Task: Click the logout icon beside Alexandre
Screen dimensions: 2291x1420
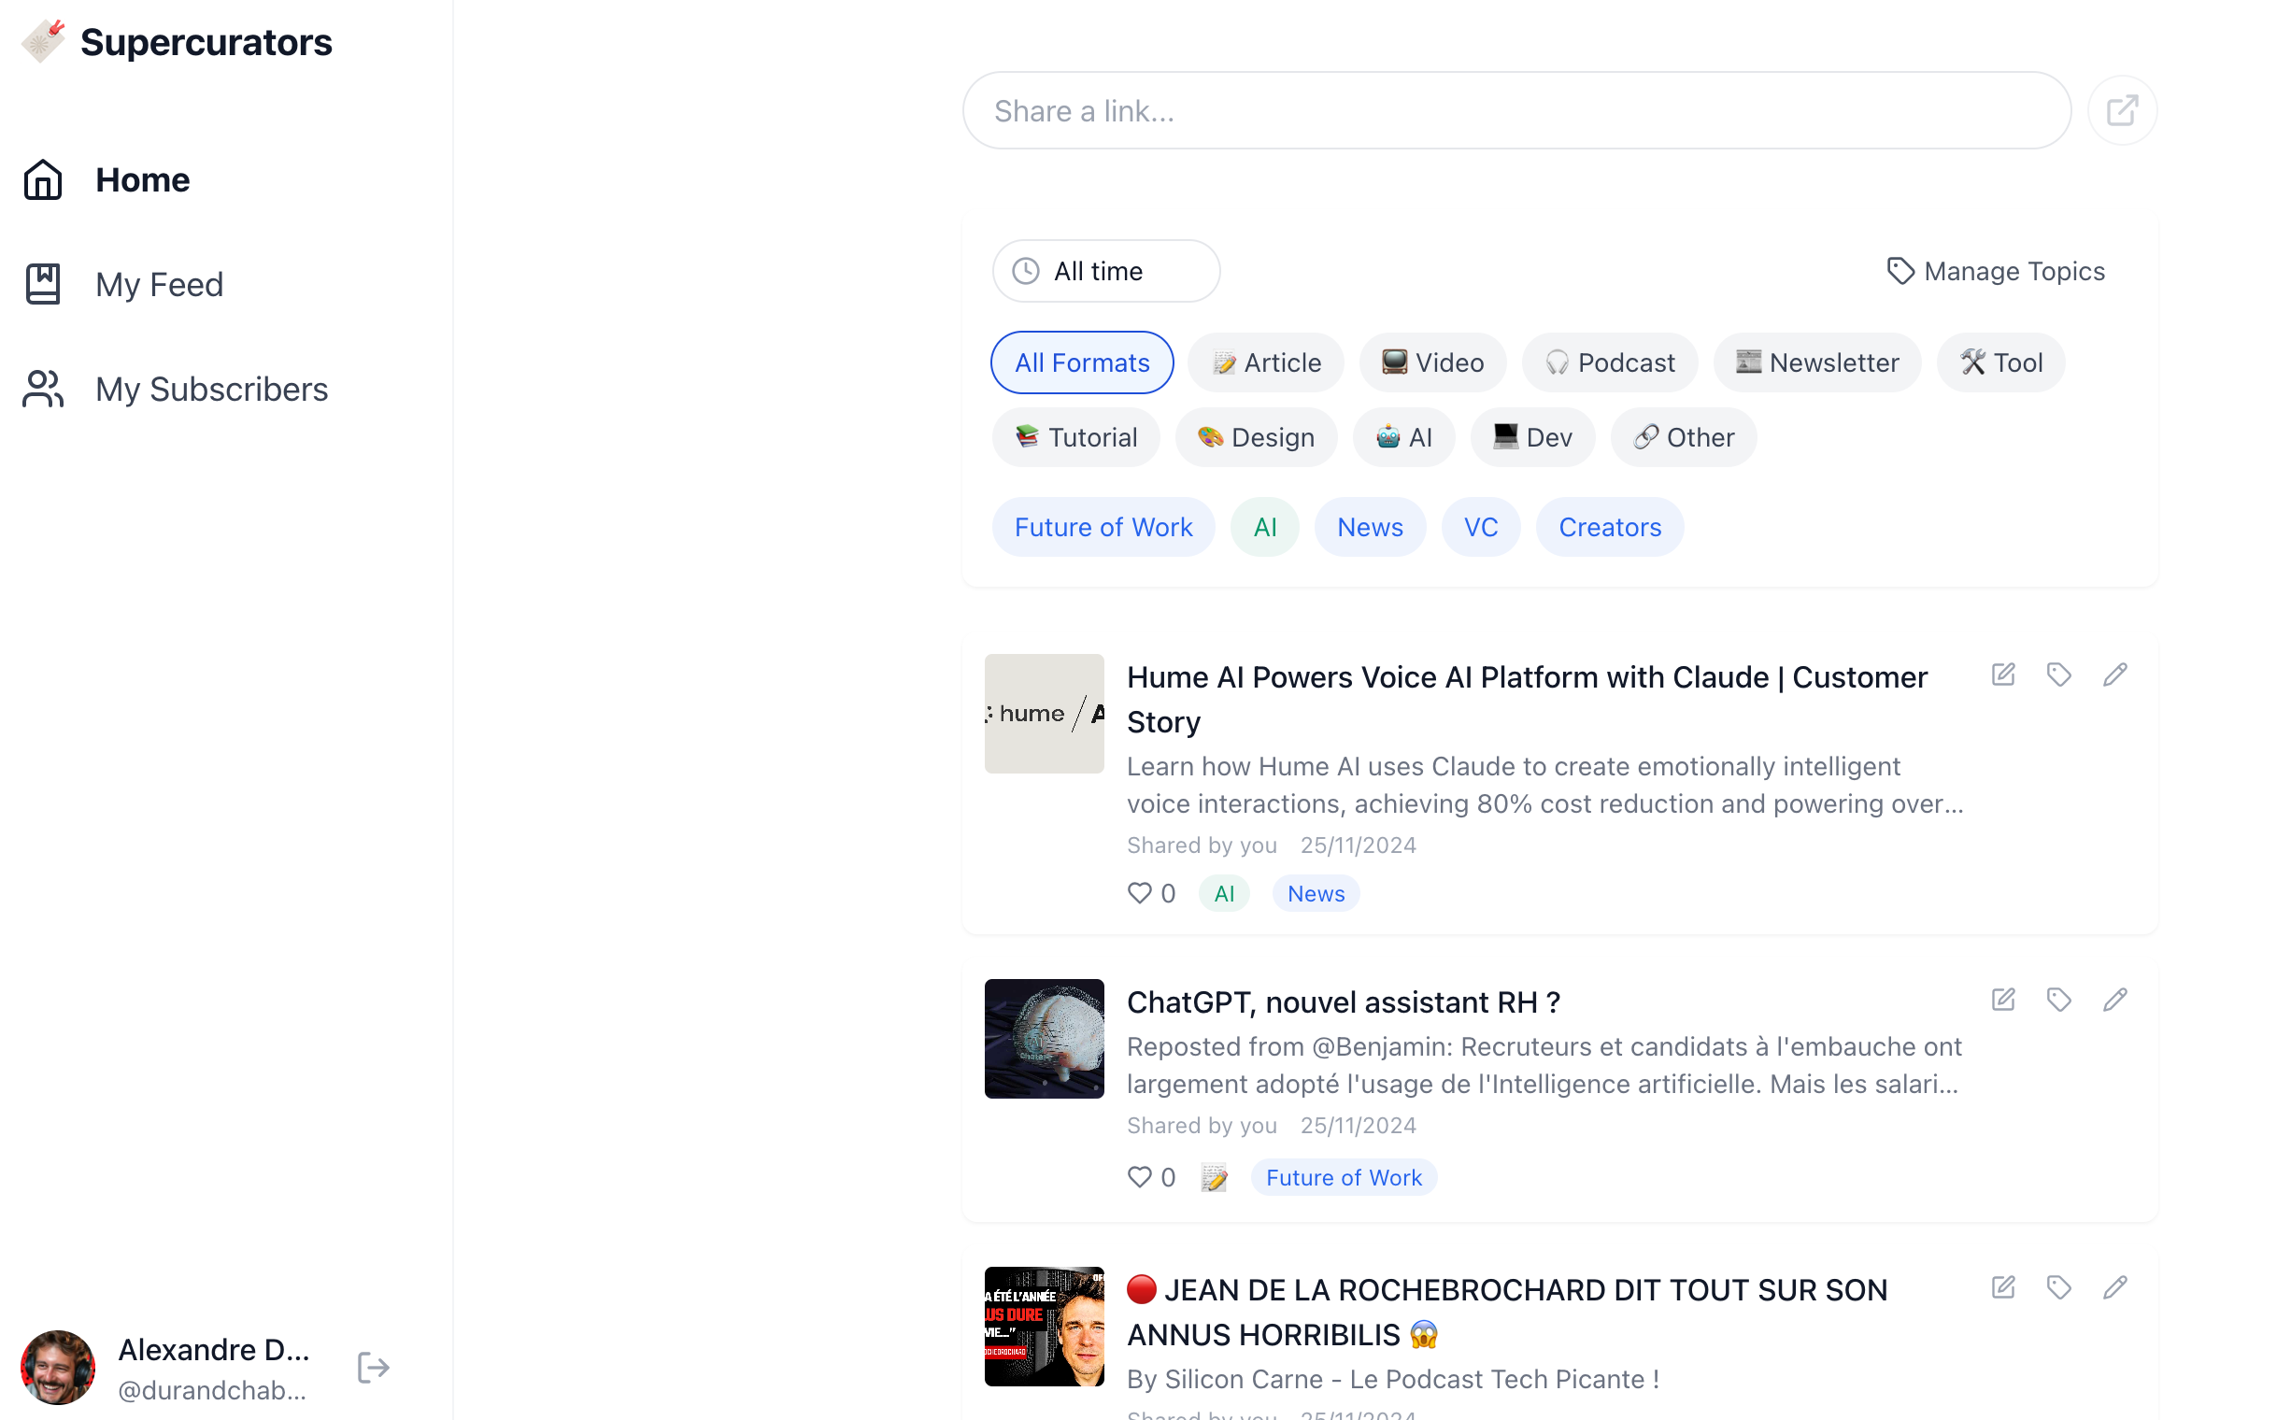Action: coord(373,1368)
